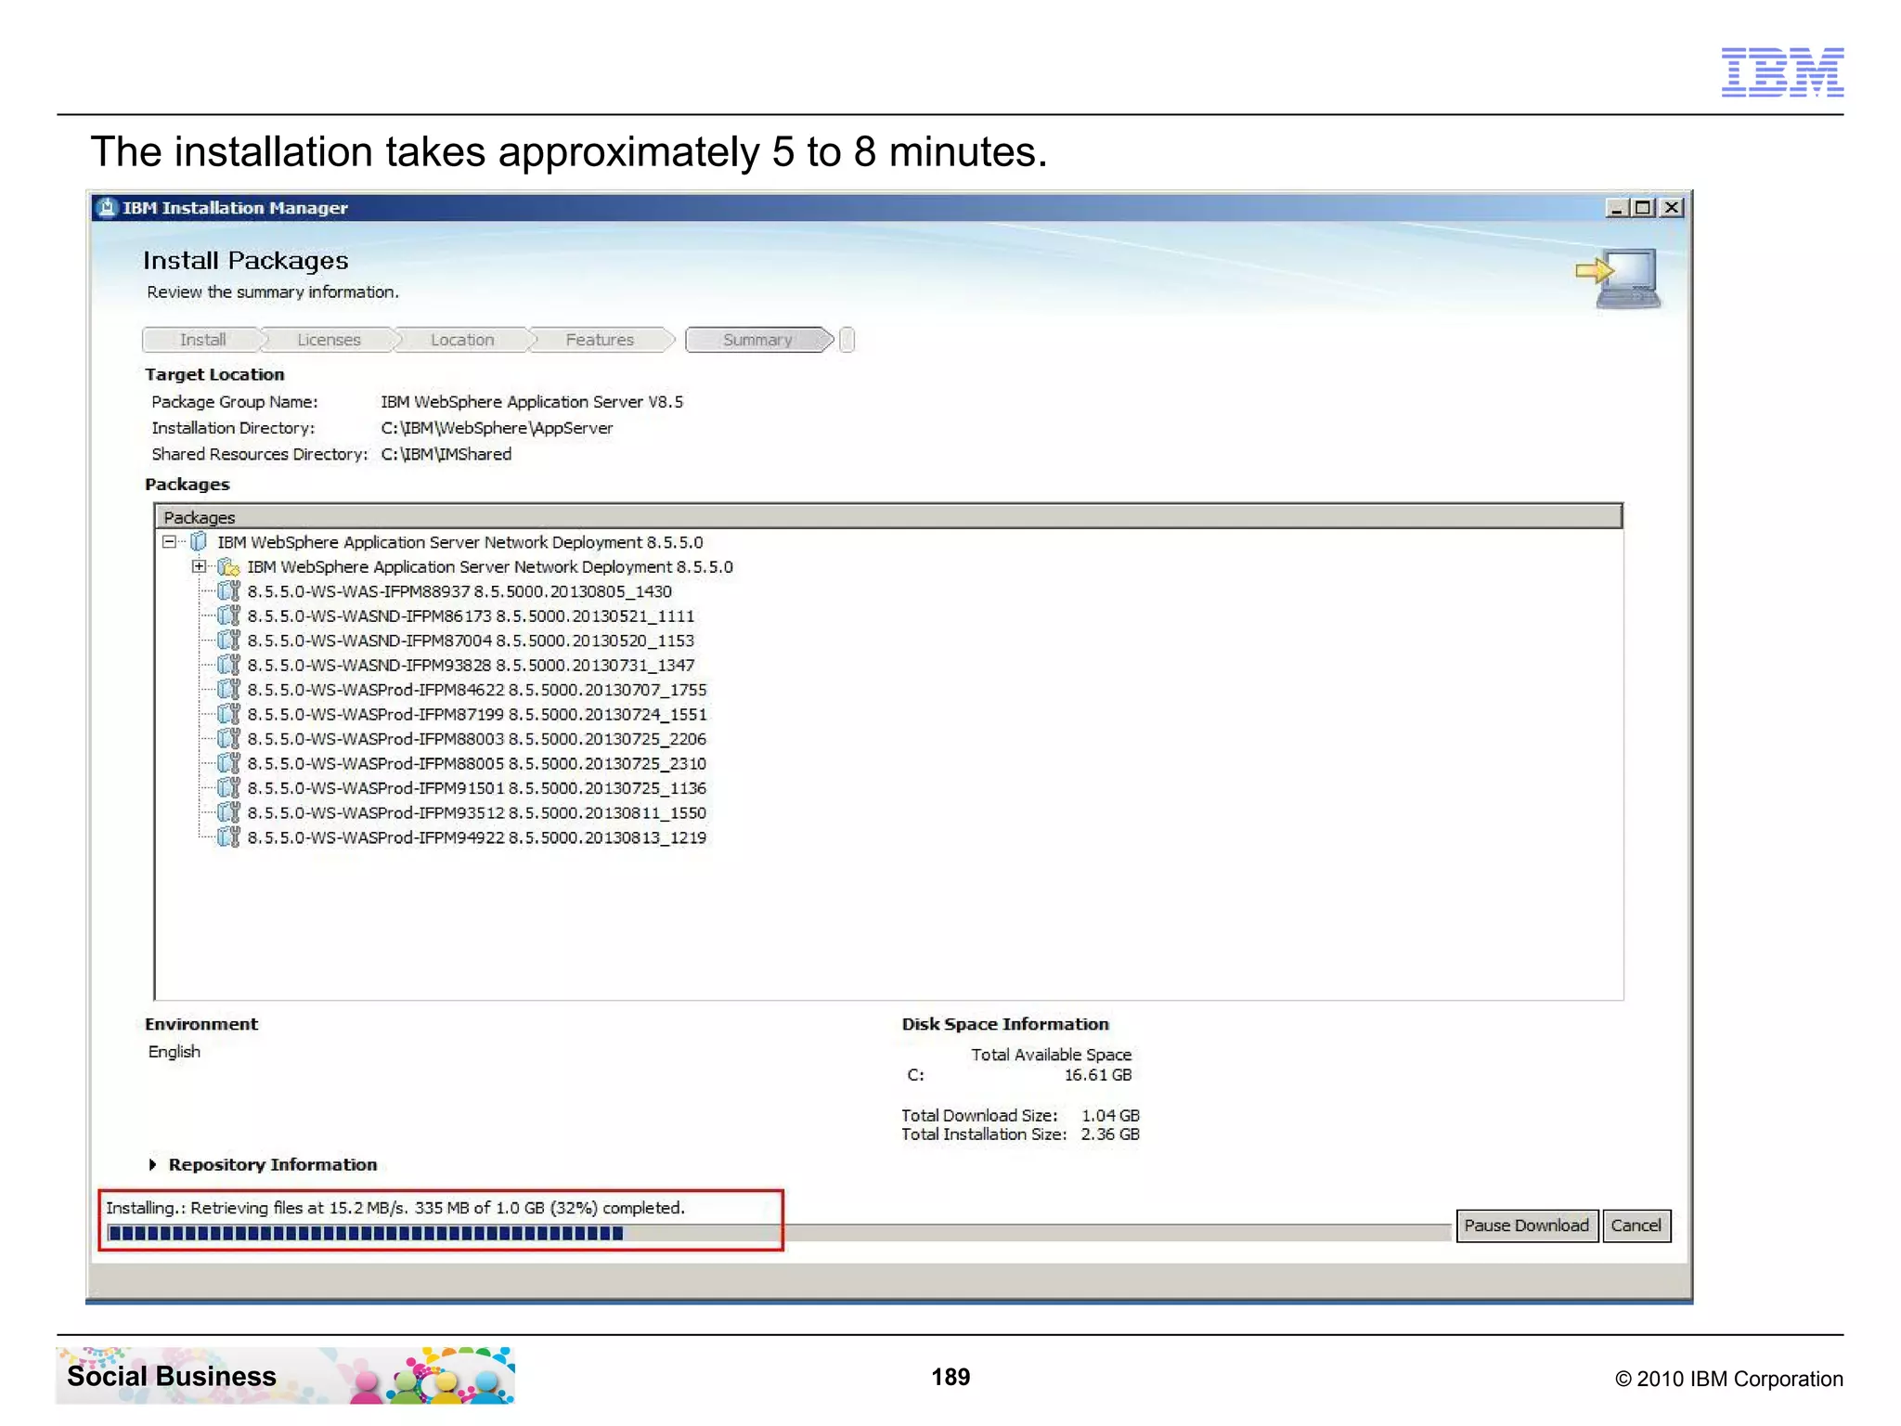The height and width of the screenshot is (1426, 1901).
Task: Click the fix icon for IFPM84622
Action: [228, 690]
